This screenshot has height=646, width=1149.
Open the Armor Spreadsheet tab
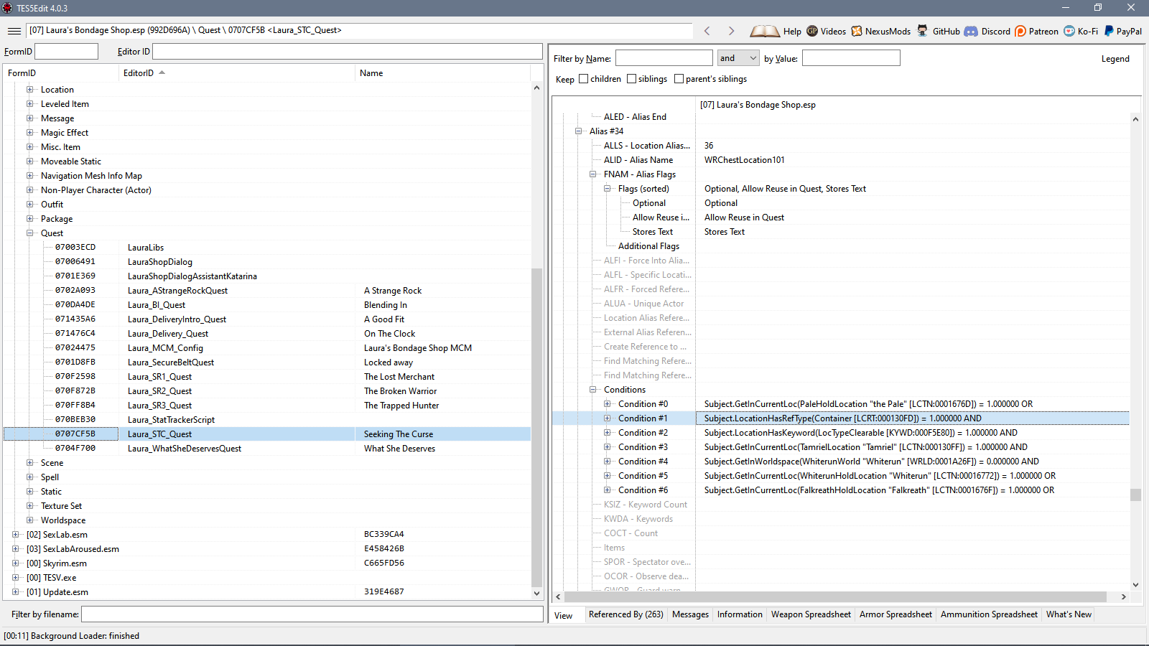[x=896, y=614]
